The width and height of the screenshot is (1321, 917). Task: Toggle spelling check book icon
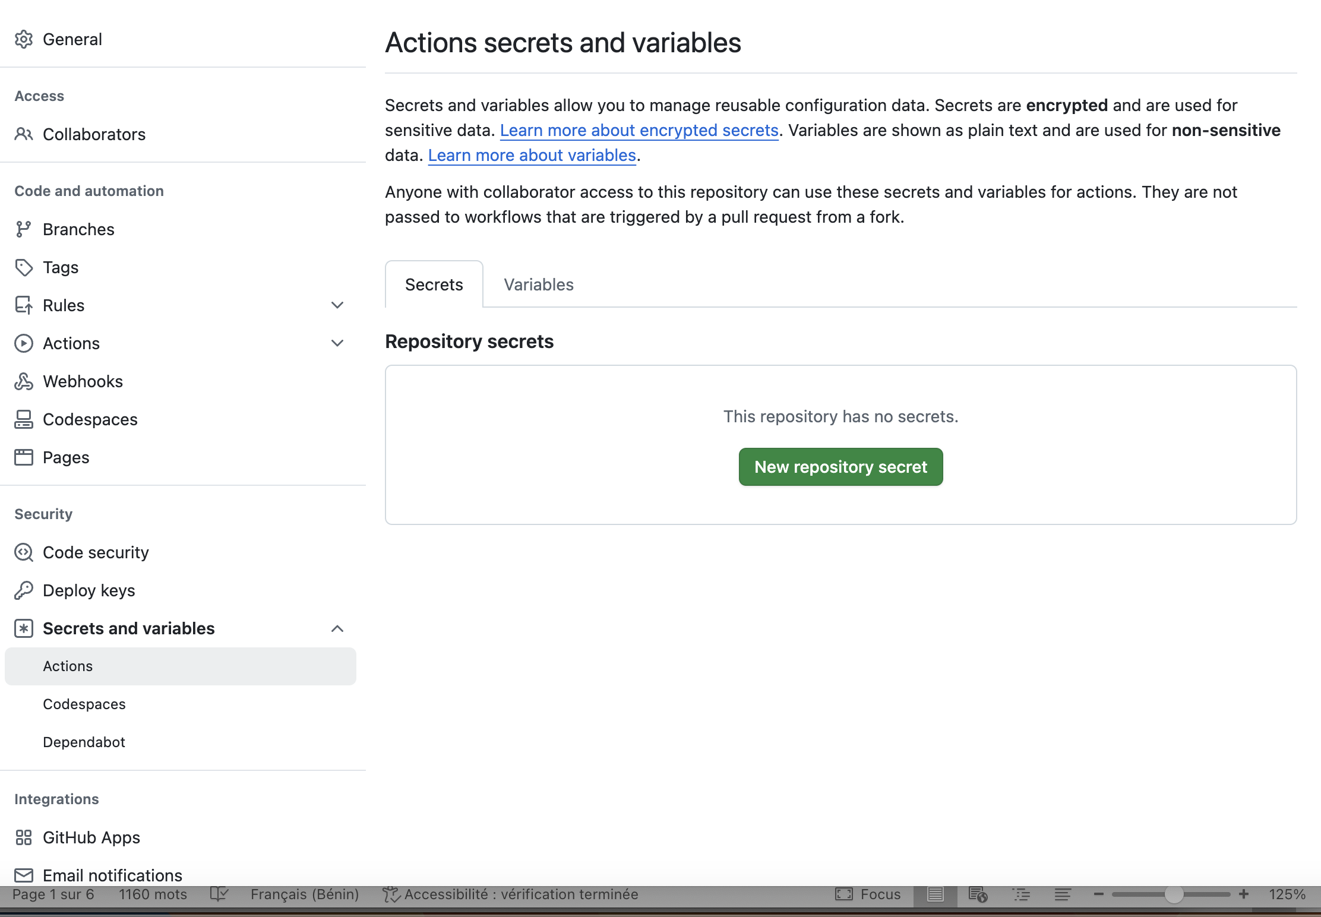(x=219, y=894)
